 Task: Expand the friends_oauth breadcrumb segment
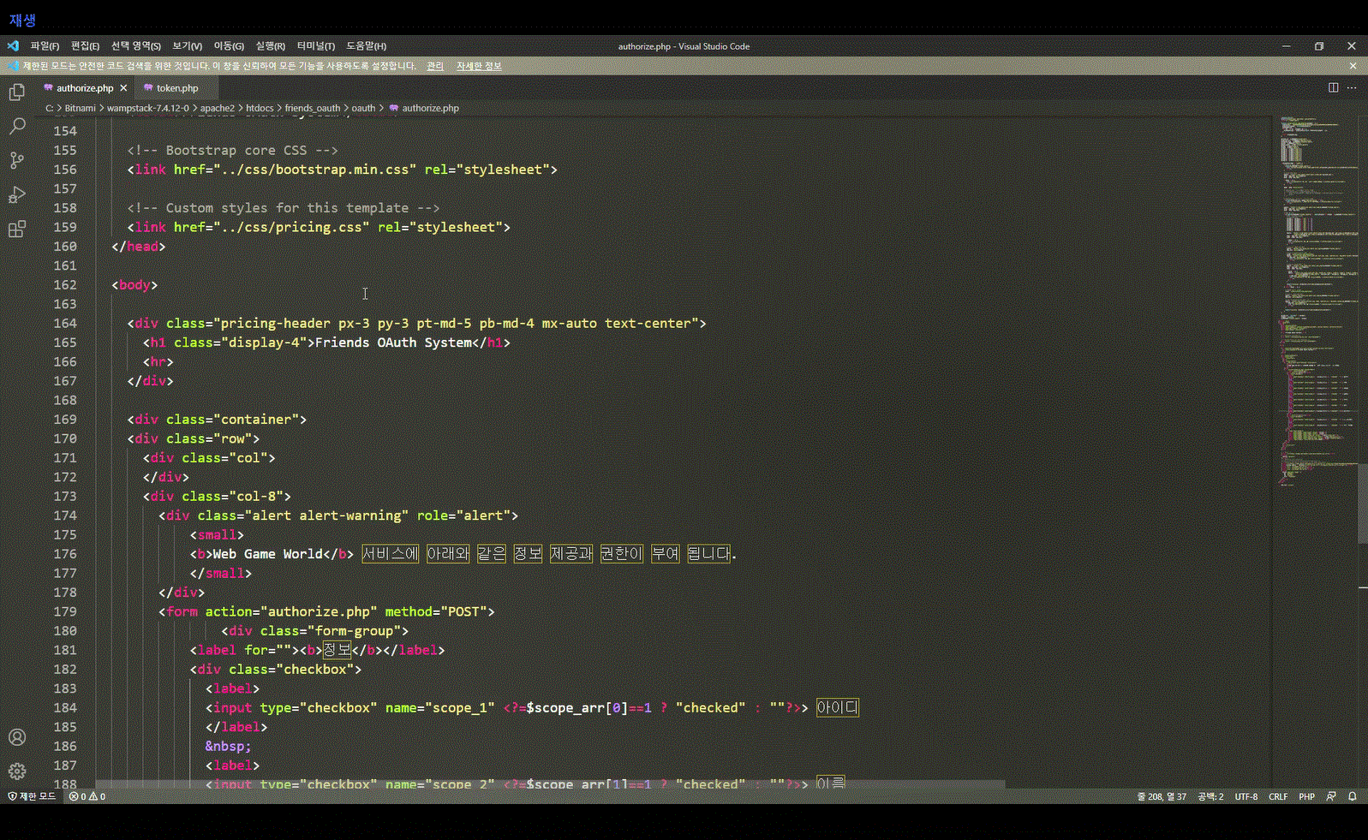[313, 108]
